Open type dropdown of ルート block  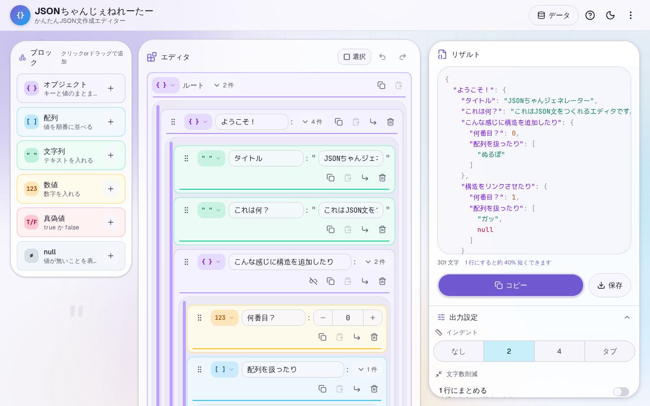coord(166,85)
